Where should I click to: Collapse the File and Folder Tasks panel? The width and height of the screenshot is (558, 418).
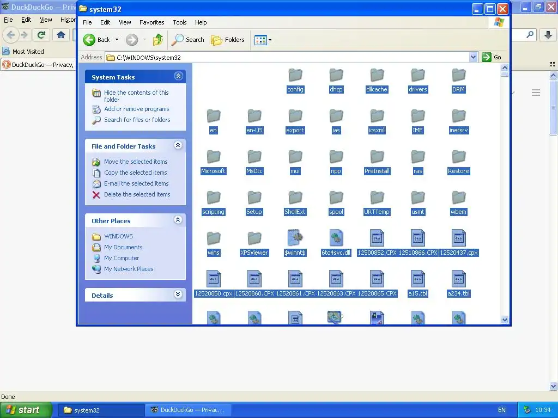[x=178, y=145]
